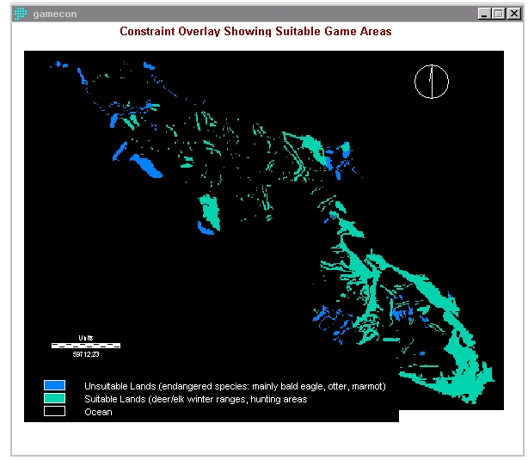Select the Unsuitable Lands legend label
528x460 pixels.
point(234,387)
